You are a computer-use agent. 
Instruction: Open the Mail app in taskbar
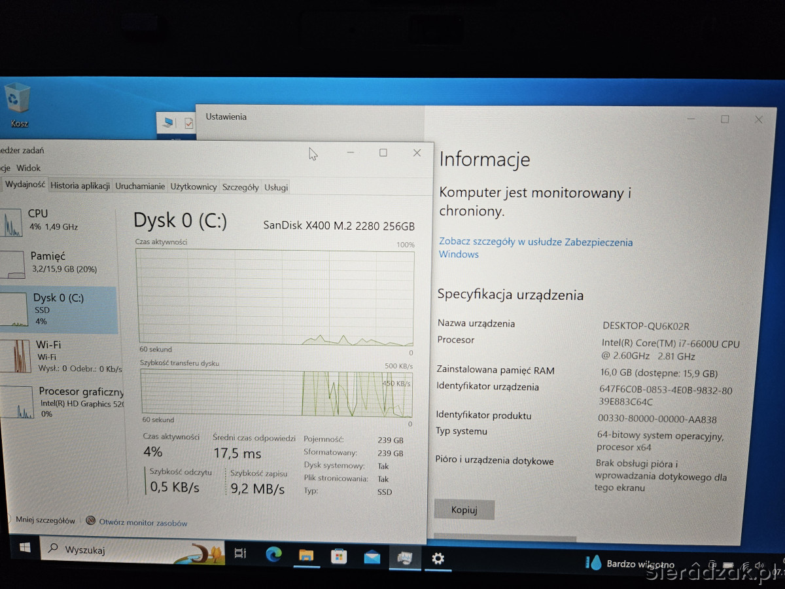pos(372,558)
